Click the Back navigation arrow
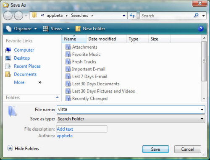Screen dimensions: 210x160 tap(8, 16)
